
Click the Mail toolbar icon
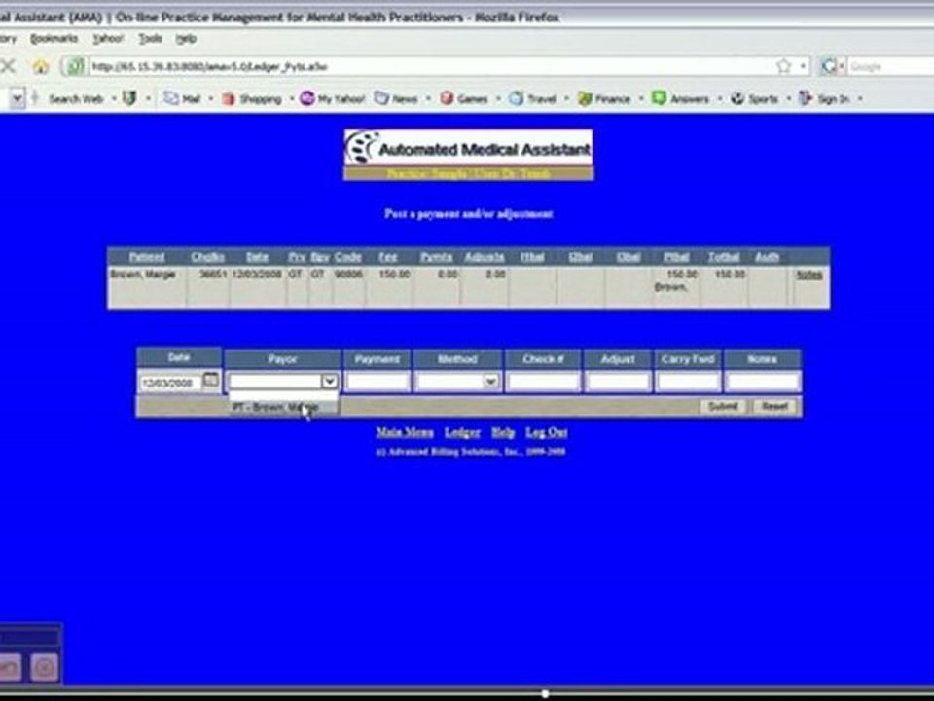click(x=171, y=98)
